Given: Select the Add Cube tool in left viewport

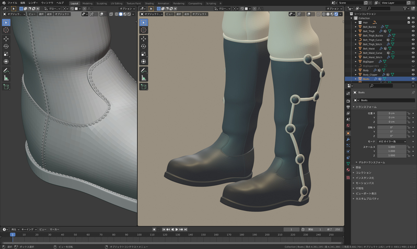Looking at the screenshot, I should click(x=6, y=87).
